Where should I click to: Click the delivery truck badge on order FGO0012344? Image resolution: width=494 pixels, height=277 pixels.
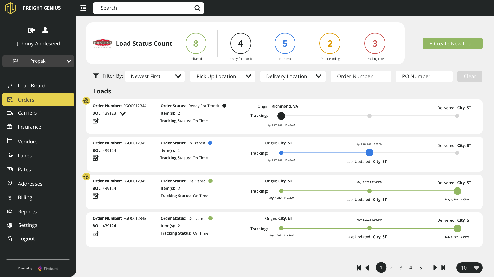point(86,101)
